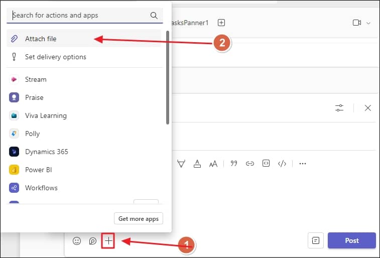Insert a quote with the 99 icon
This screenshot has width=380, height=258.
[234, 164]
